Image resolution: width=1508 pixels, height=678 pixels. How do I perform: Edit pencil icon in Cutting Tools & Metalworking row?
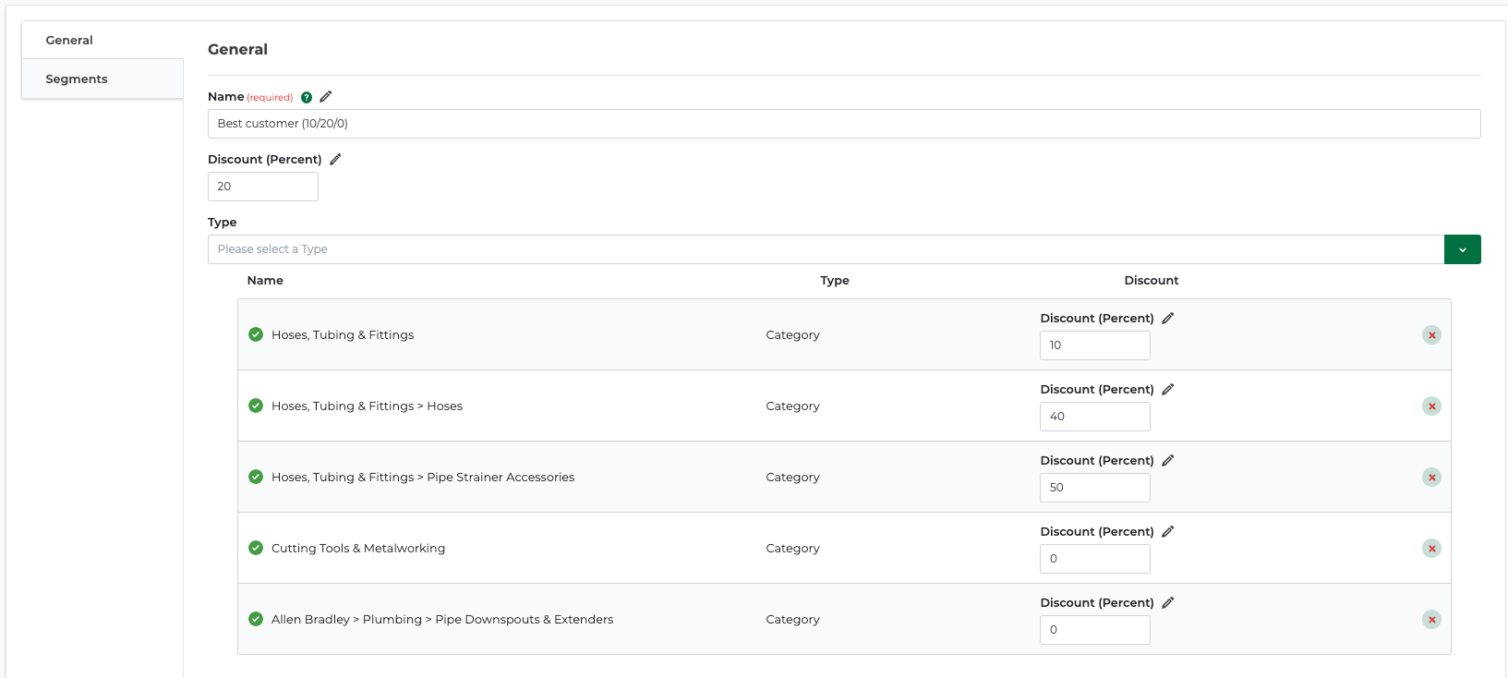tap(1168, 531)
